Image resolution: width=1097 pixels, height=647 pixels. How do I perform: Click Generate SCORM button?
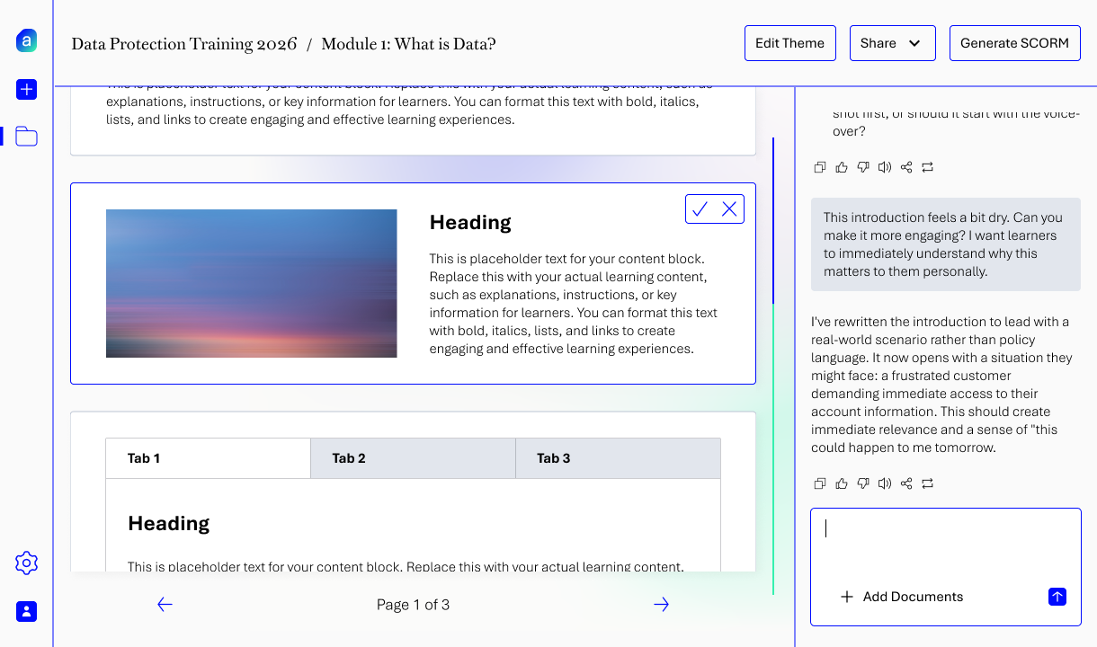pyautogui.click(x=1014, y=43)
